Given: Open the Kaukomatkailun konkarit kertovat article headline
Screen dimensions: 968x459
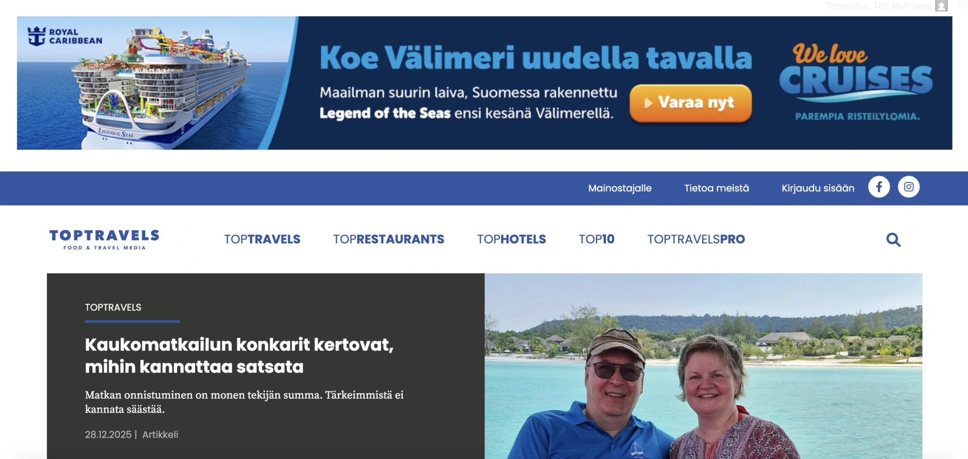Looking at the screenshot, I should 240,355.
